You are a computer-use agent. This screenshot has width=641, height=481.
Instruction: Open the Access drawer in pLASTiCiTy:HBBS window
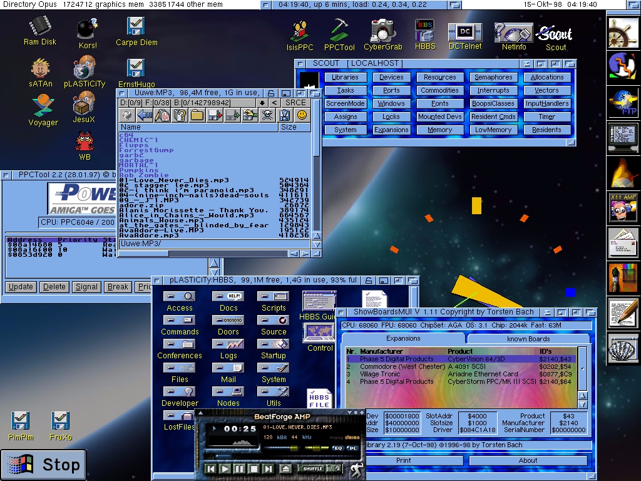point(180,301)
